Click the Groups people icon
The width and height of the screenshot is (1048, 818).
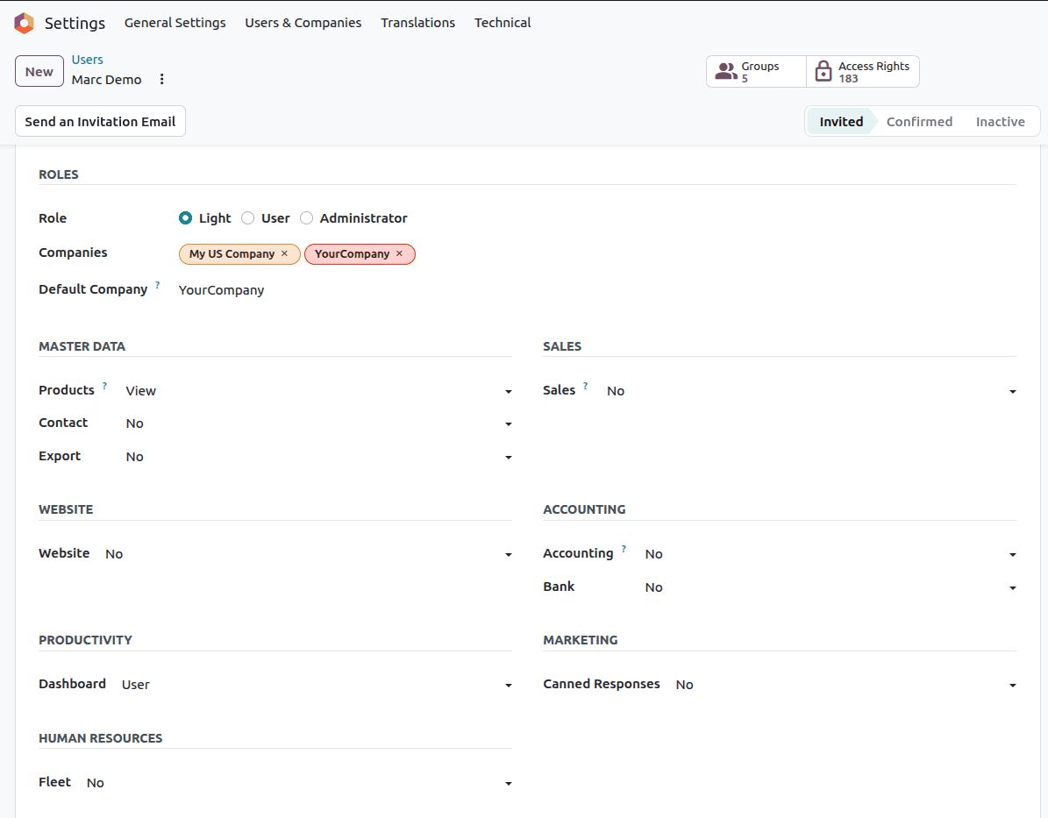[x=726, y=72]
